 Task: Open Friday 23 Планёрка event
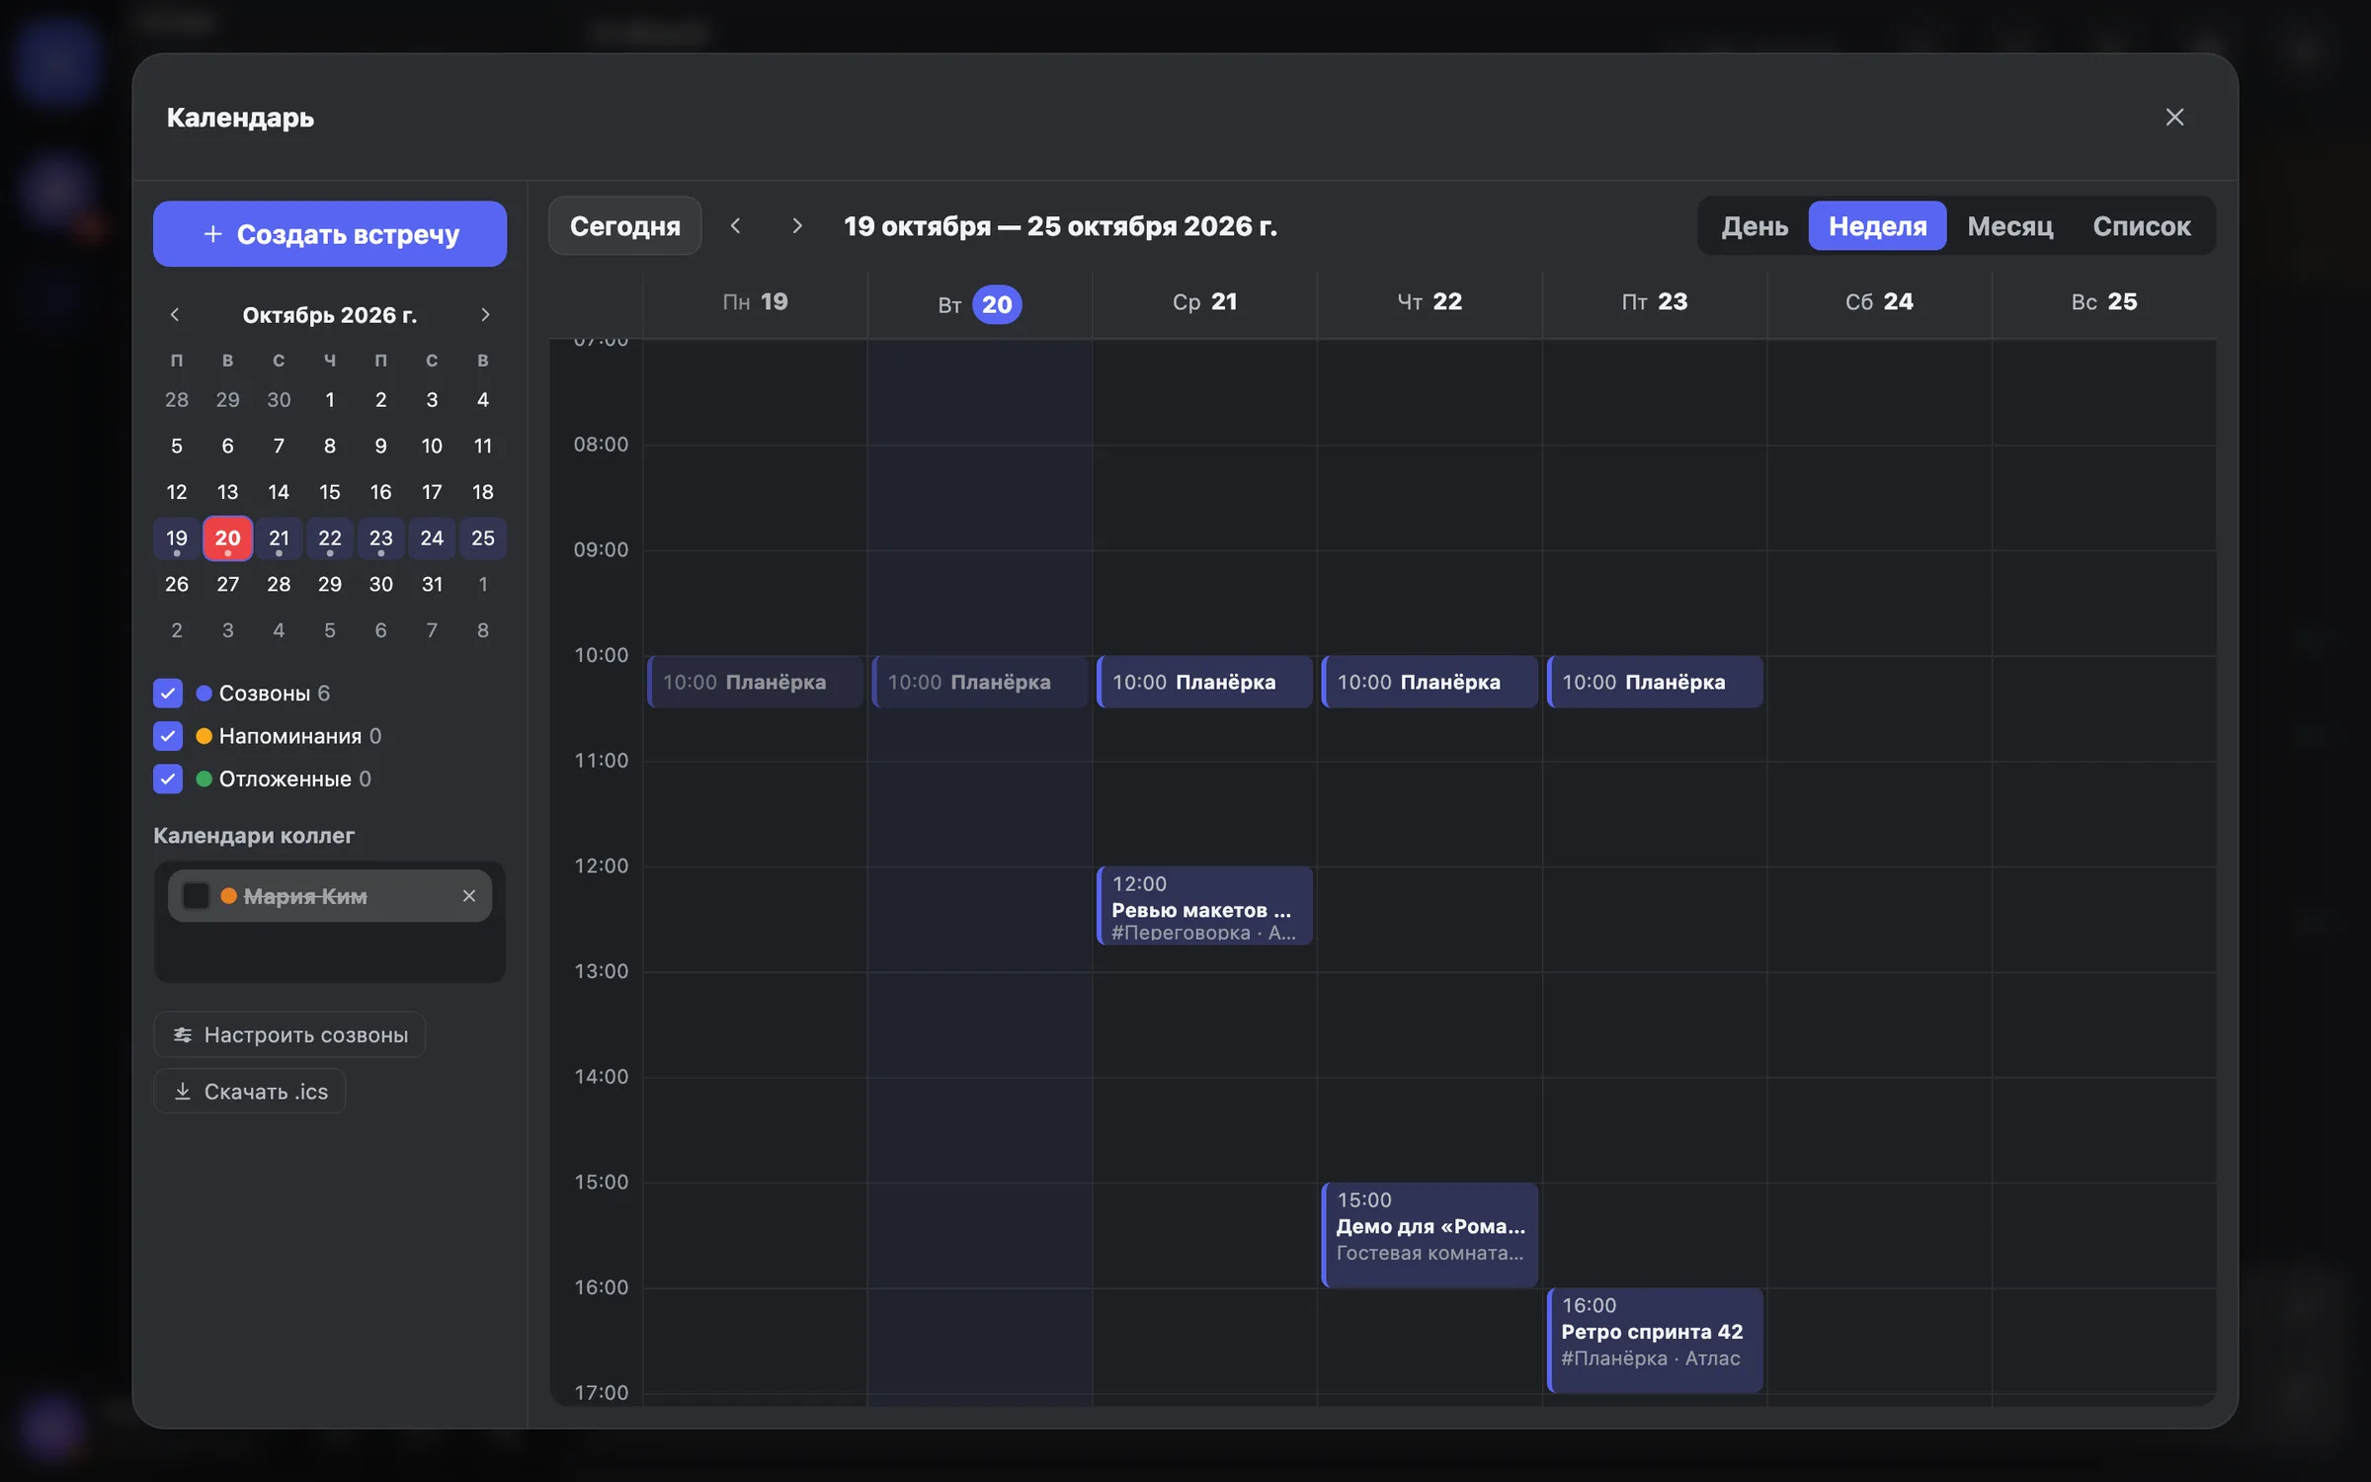[x=1655, y=682]
